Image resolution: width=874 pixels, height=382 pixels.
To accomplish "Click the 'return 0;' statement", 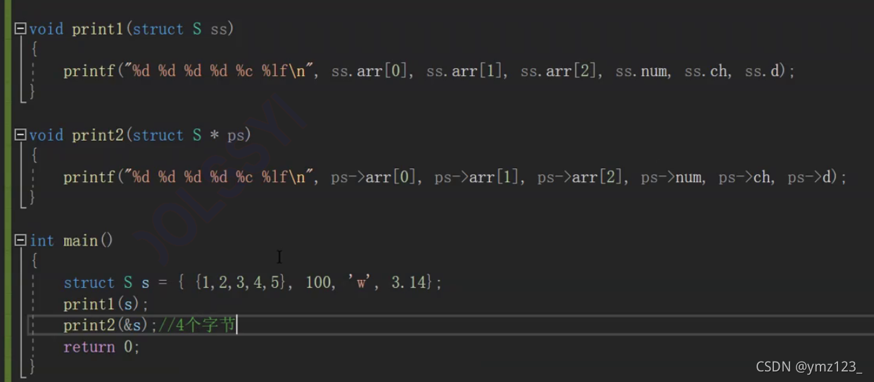I will point(102,347).
